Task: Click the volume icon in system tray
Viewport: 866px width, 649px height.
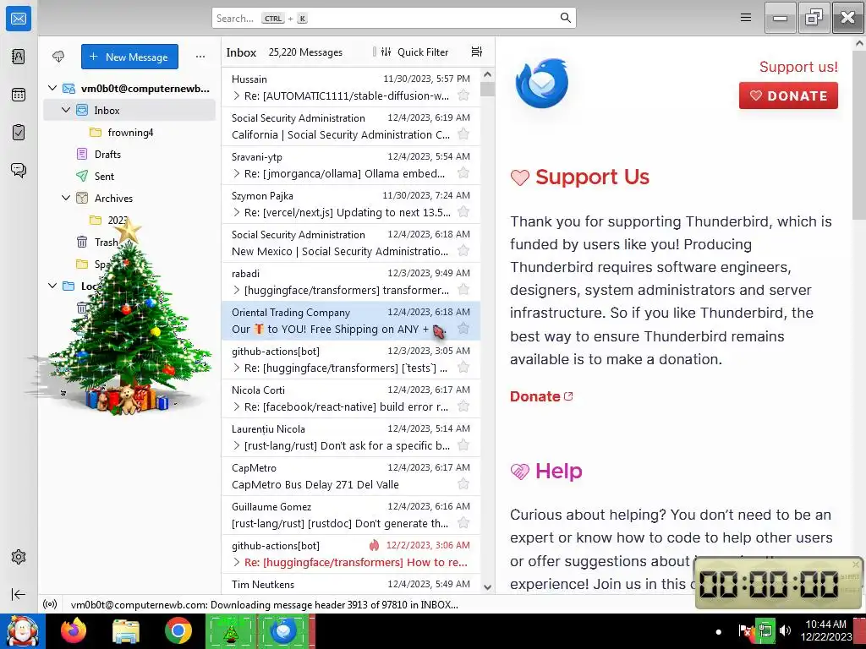Action: (x=785, y=630)
